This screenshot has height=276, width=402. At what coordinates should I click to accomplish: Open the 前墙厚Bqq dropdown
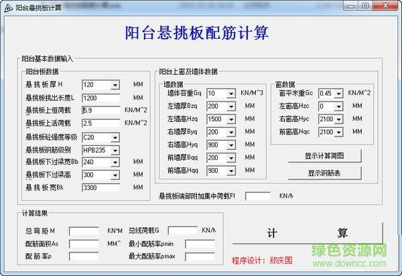point(231,158)
